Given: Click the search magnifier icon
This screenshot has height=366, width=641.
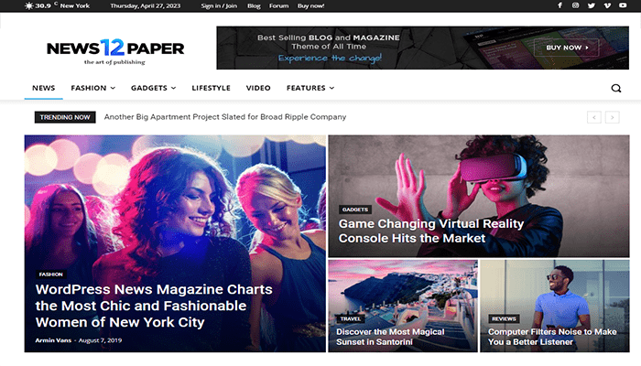Looking at the screenshot, I should 616,88.
